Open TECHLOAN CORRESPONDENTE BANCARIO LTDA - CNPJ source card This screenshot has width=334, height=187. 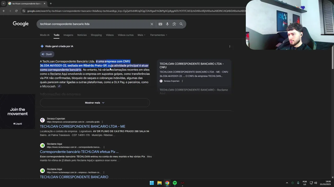coord(194,72)
